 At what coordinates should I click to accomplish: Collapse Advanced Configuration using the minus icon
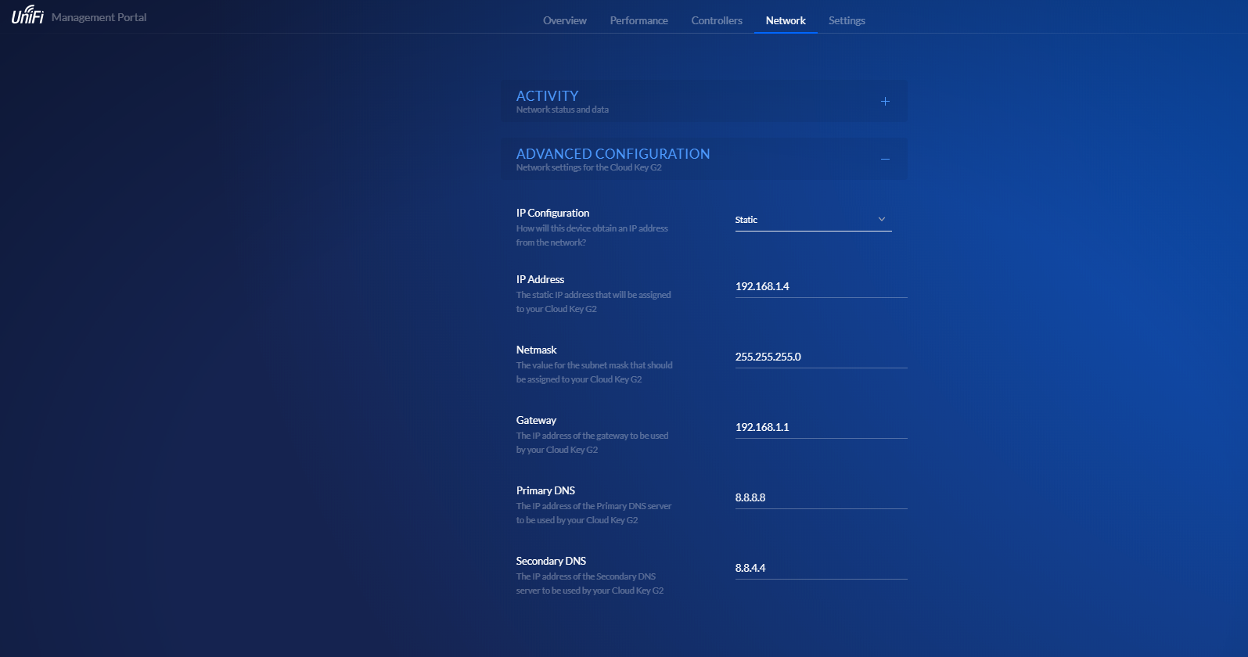tap(885, 160)
